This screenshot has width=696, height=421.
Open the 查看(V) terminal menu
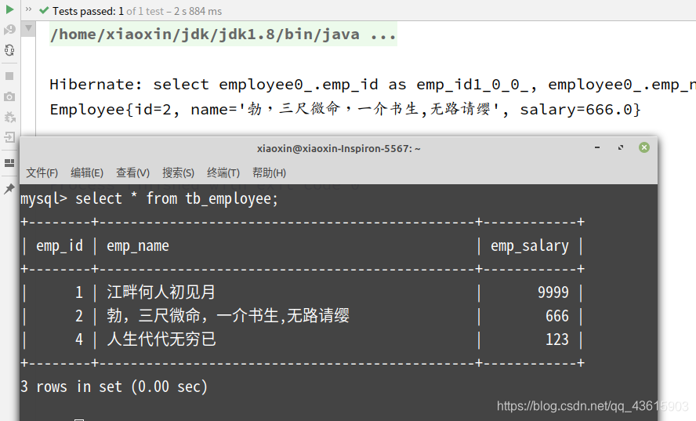click(x=132, y=172)
